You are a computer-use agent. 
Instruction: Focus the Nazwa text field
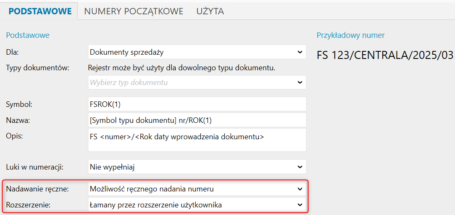tap(197, 120)
